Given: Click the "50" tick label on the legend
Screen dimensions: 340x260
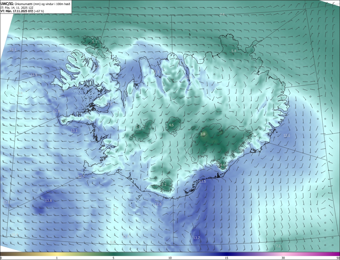Looking at the screenshot, I should point(338,258).
